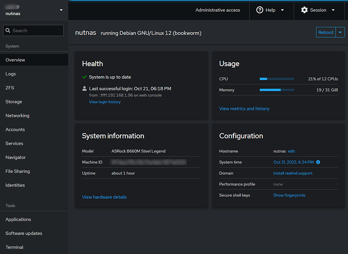The image size is (348, 254).
Task: Click the Help question mark icon
Action: click(260, 10)
